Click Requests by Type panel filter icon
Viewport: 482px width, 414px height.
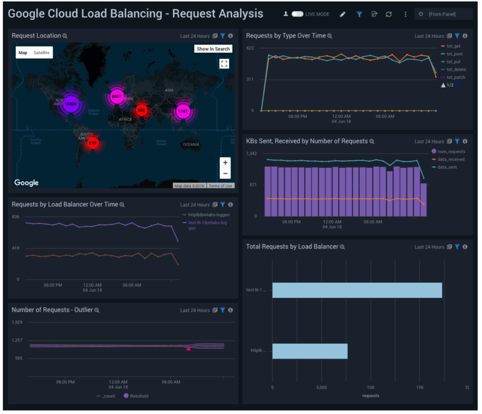pyautogui.click(x=458, y=36)
